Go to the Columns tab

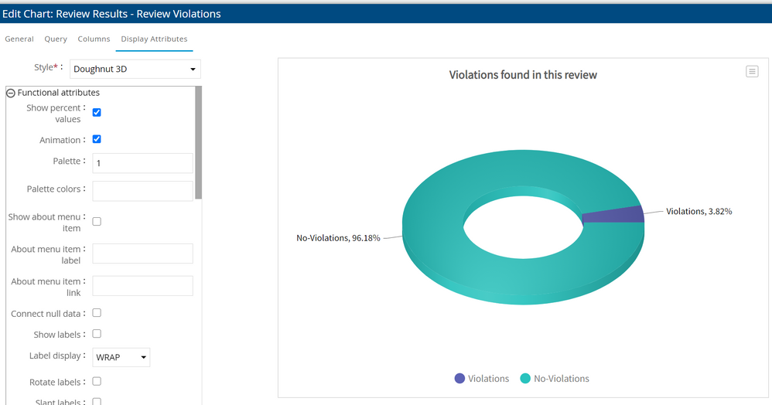point(94,39)
